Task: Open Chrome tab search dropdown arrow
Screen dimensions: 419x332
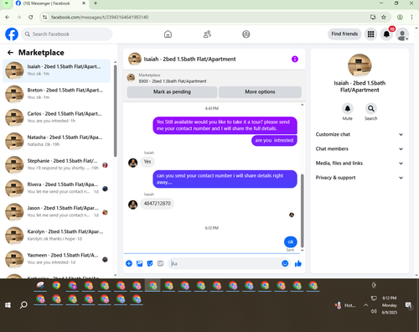Action: point(6,3)
